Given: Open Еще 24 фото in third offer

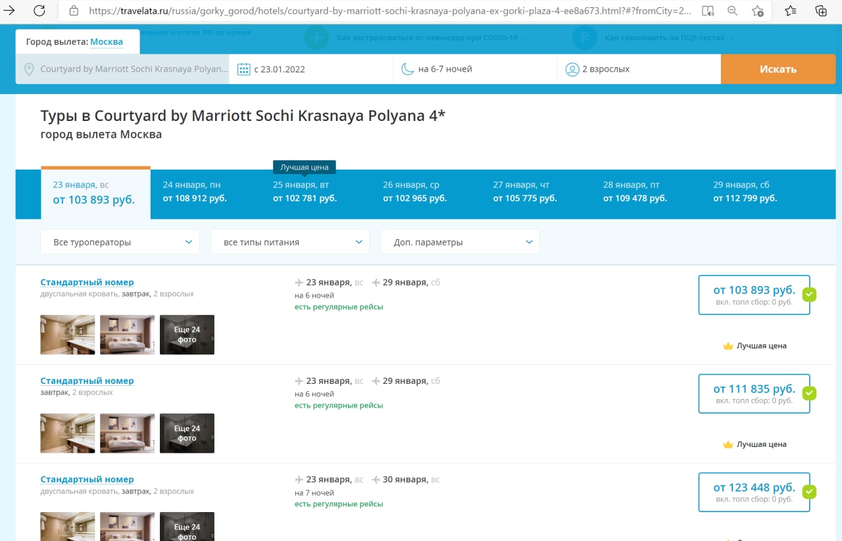Looking at the screenshot, I should (187, 527).
